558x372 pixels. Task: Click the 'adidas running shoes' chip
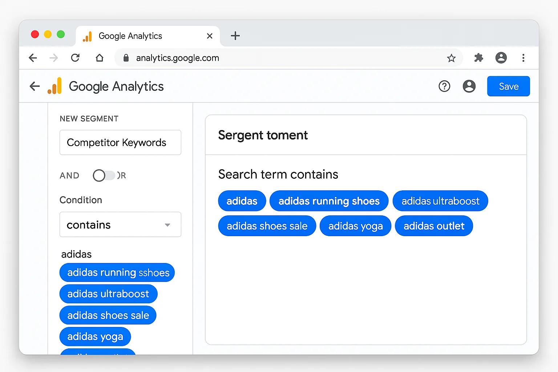pos(329,201)
